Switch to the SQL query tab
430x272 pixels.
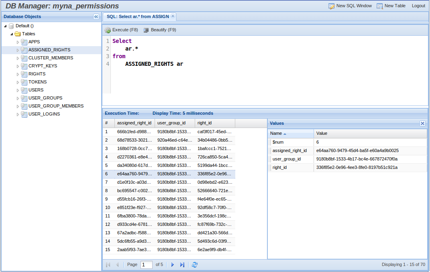pos(137,17)
